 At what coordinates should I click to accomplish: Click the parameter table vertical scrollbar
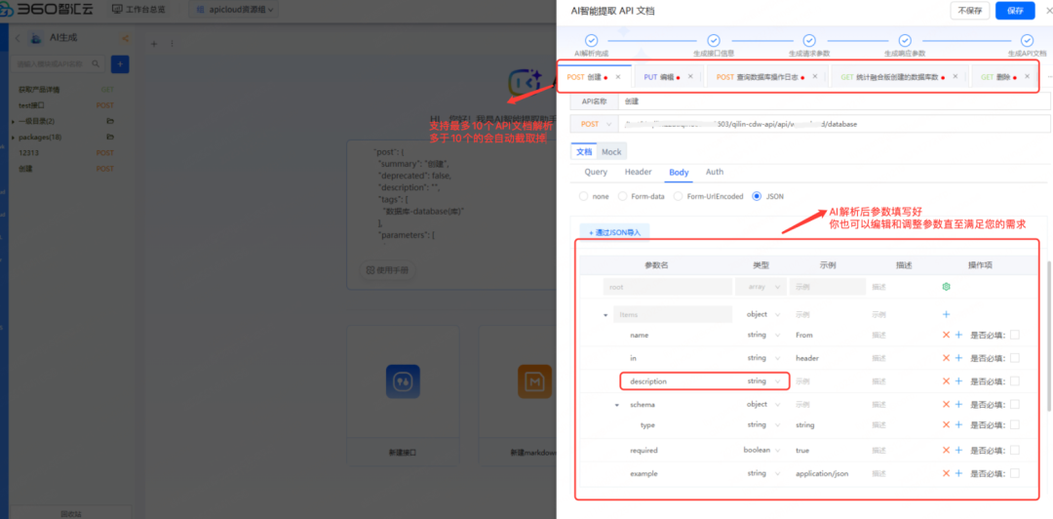pos(1050,337)
